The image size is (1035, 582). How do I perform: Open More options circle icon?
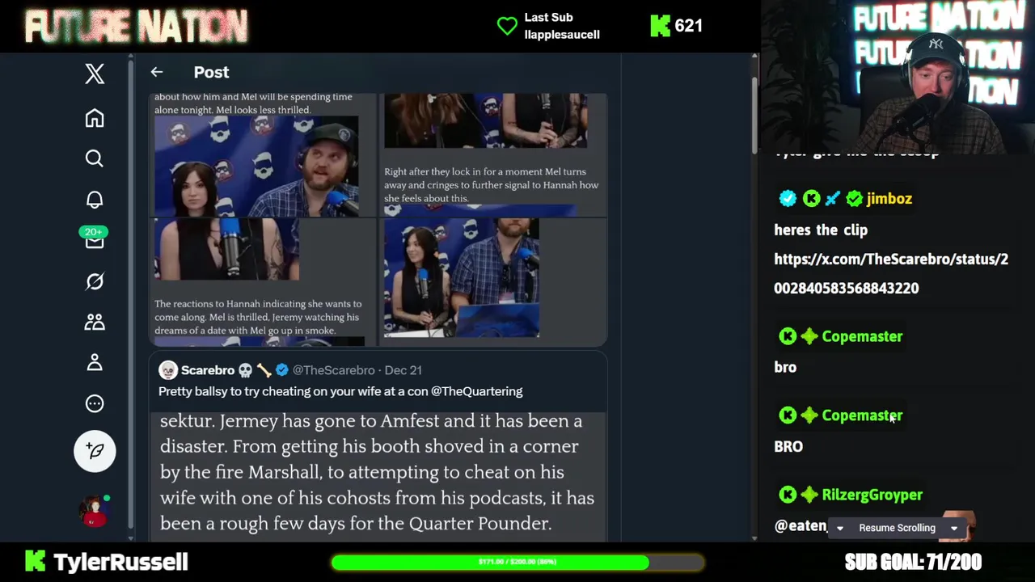pyautogui.click(x=95, y=403)
